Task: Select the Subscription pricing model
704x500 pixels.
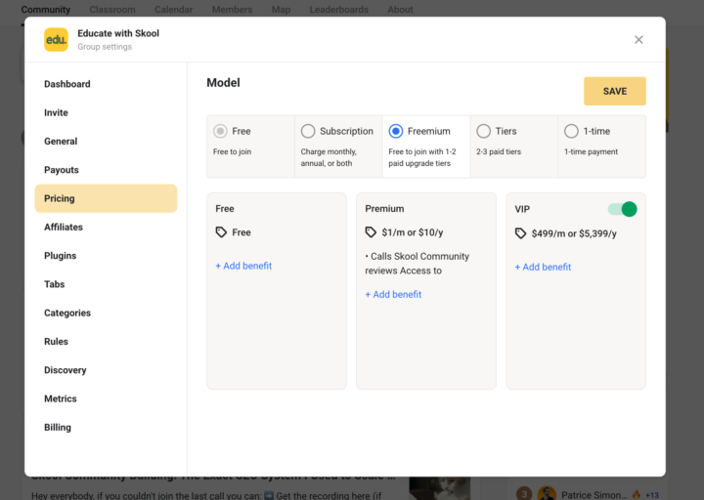Action: 308,131
